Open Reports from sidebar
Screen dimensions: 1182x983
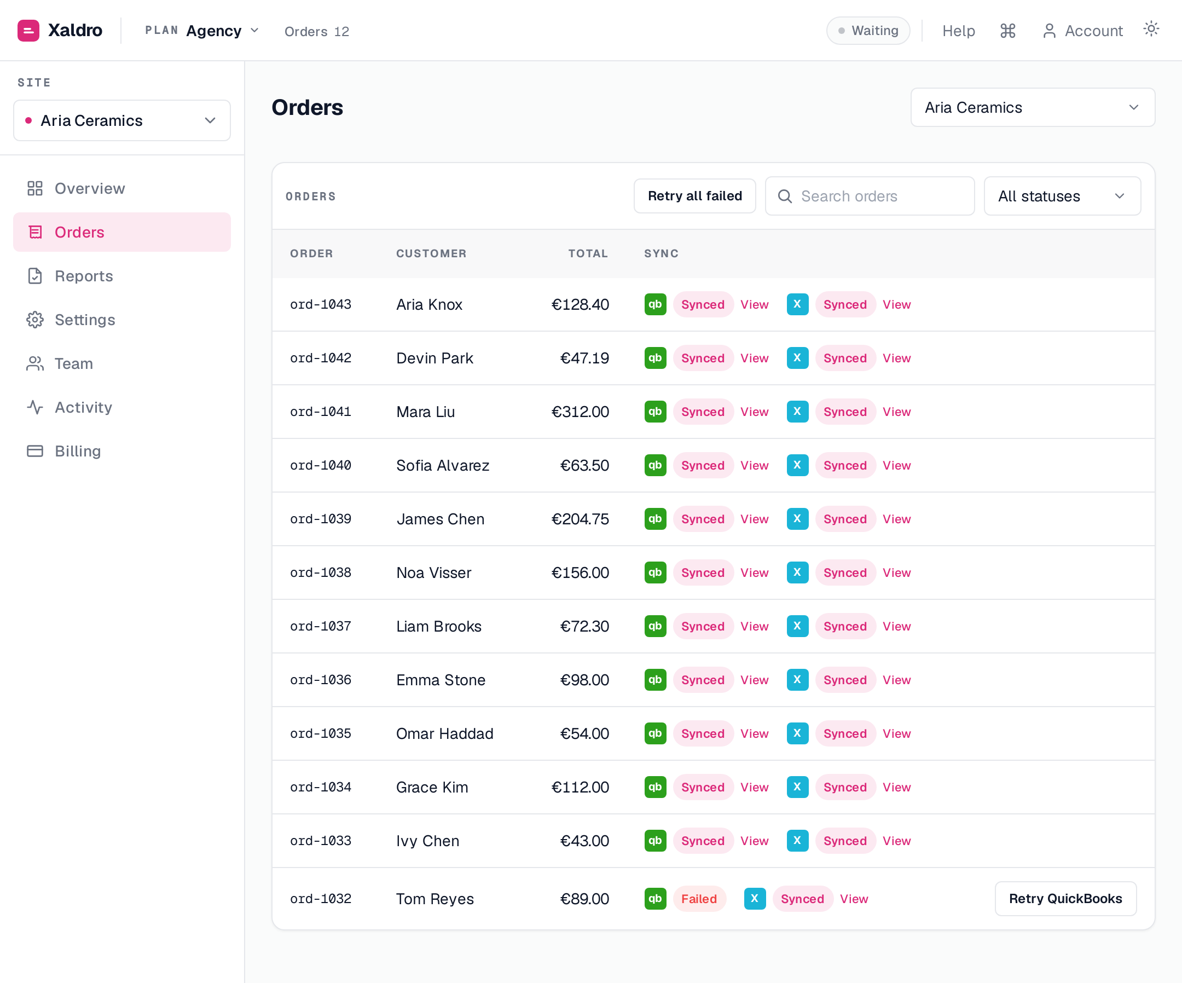coord(121,276)
